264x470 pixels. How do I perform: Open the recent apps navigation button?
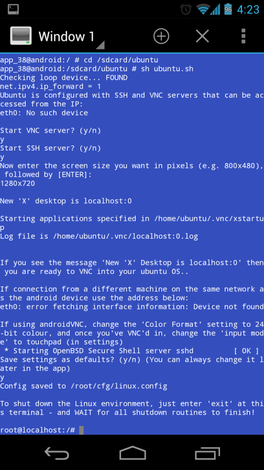pos(208,453)
